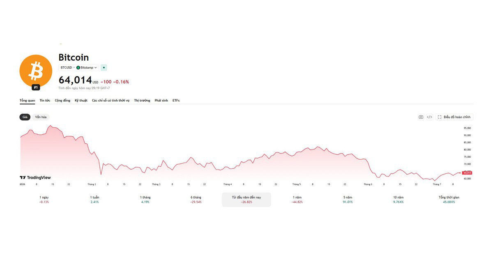Go to the ETFs tab

(x=176, y=100)
